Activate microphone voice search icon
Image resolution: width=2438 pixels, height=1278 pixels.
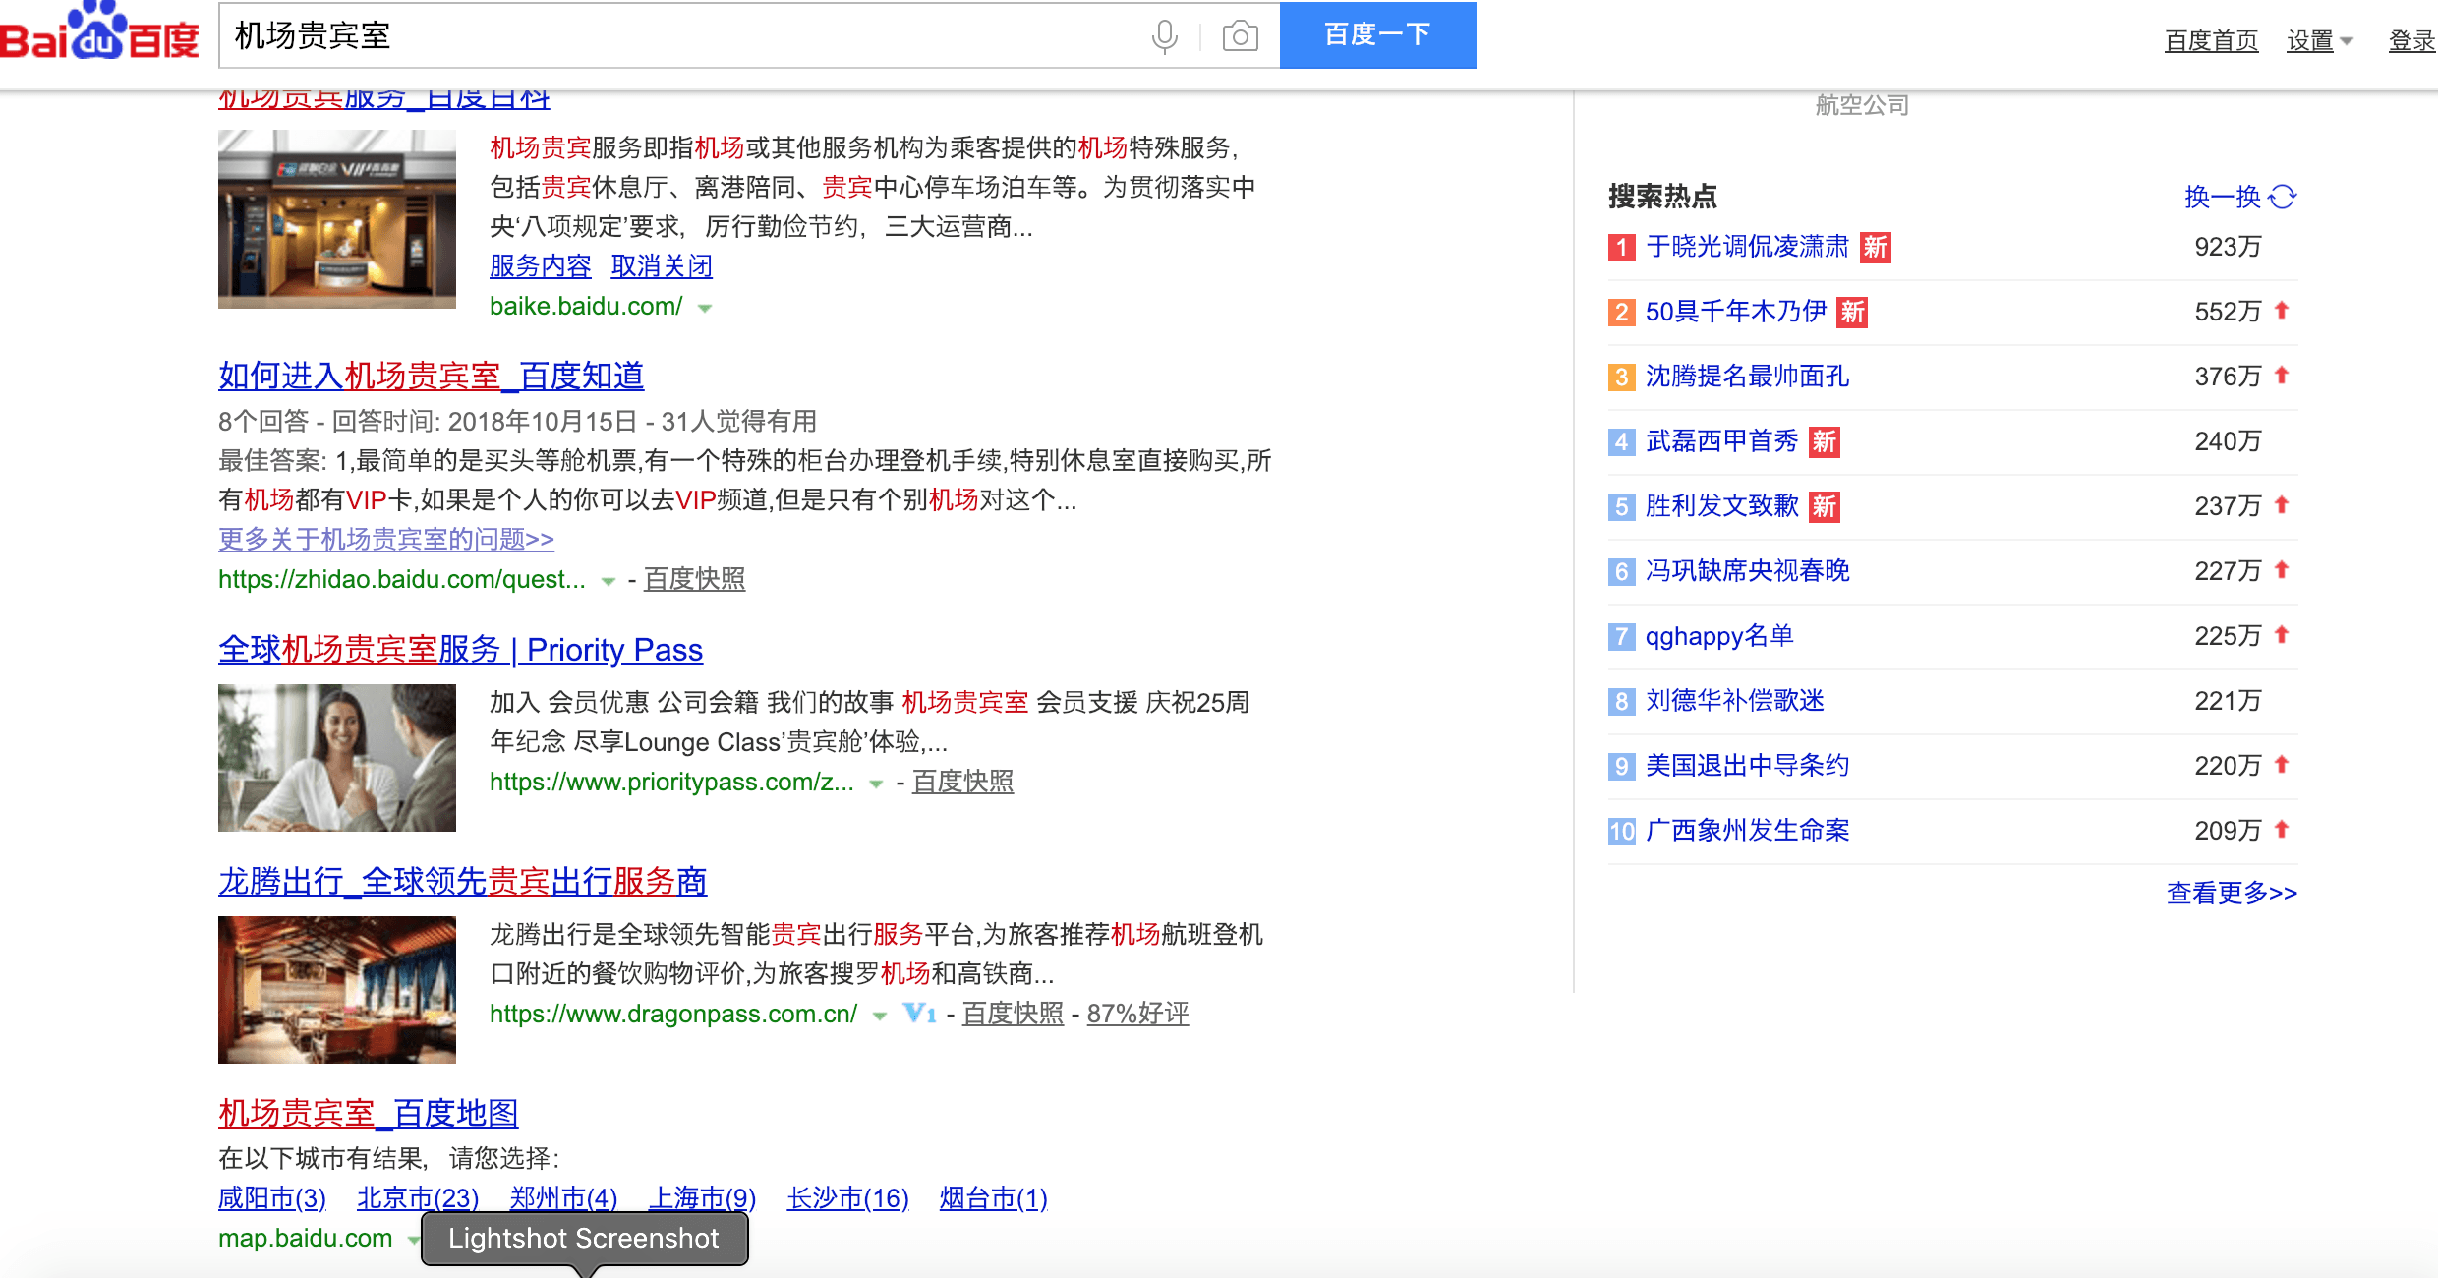[1165, 36]
